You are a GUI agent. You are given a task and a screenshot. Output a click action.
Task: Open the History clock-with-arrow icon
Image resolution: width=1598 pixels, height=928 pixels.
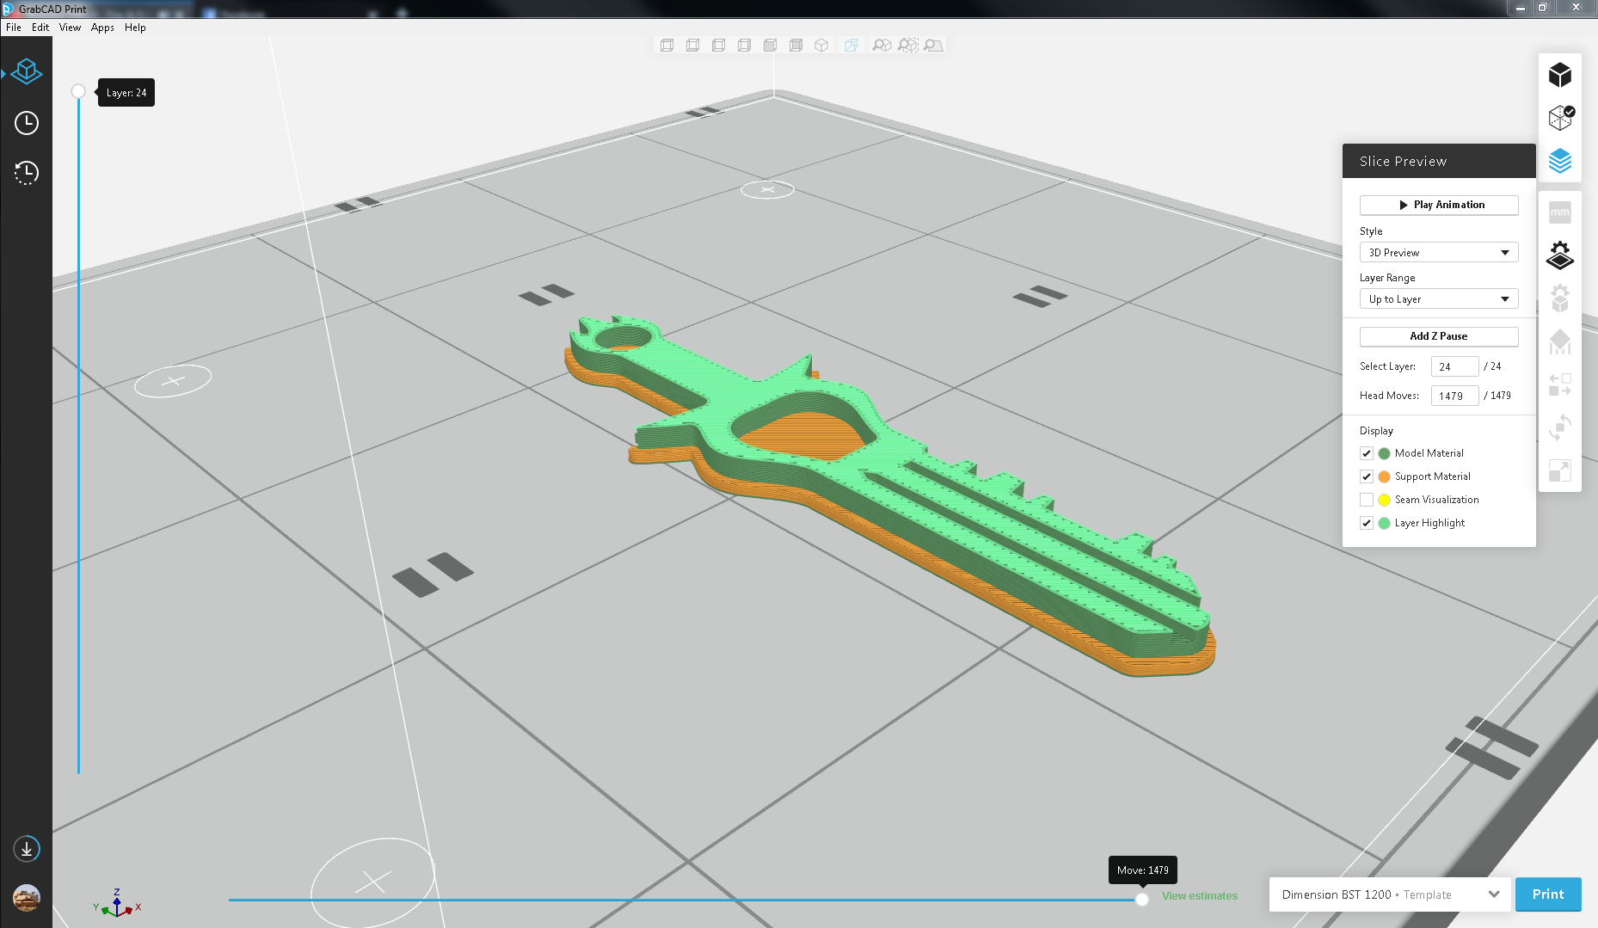coord(27,173)
